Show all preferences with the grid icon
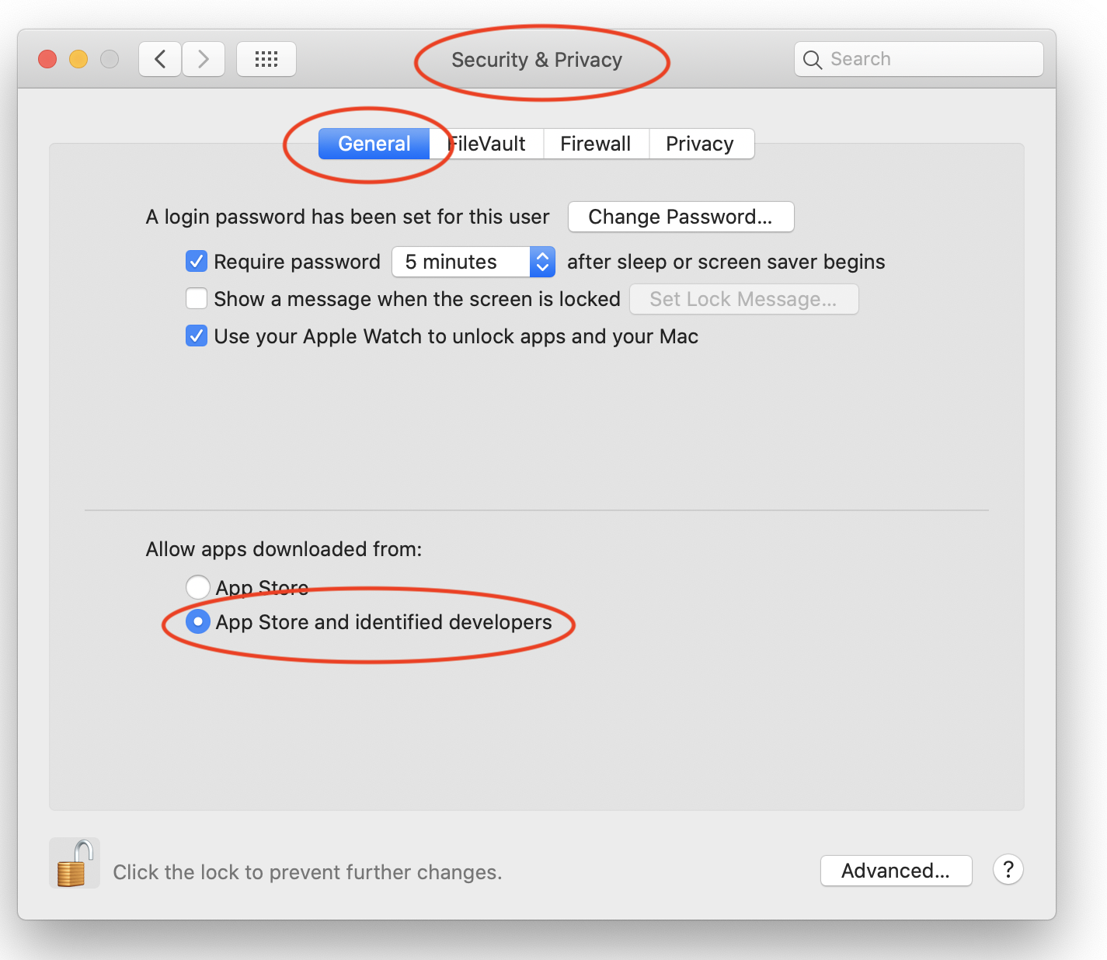The height and width of the screenshot is (960, 1107). 266,59
